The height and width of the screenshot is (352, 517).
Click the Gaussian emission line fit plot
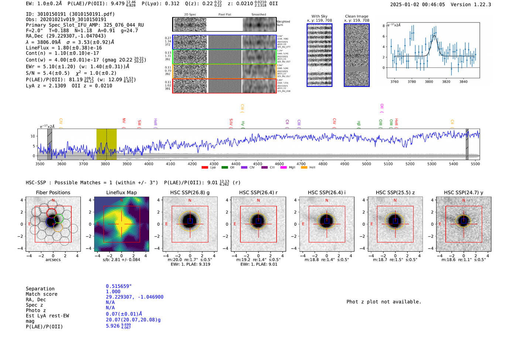coord(433,51)
